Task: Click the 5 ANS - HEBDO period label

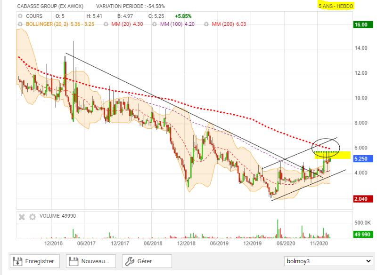Action: pos(336,6)
